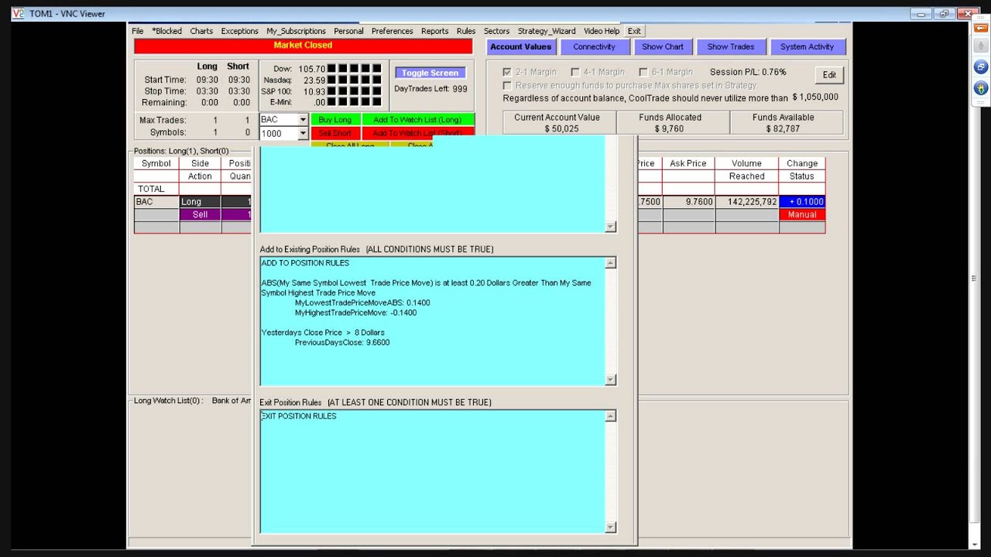Click the ADD TO POSITION RULES heading text

pos(305,263)
